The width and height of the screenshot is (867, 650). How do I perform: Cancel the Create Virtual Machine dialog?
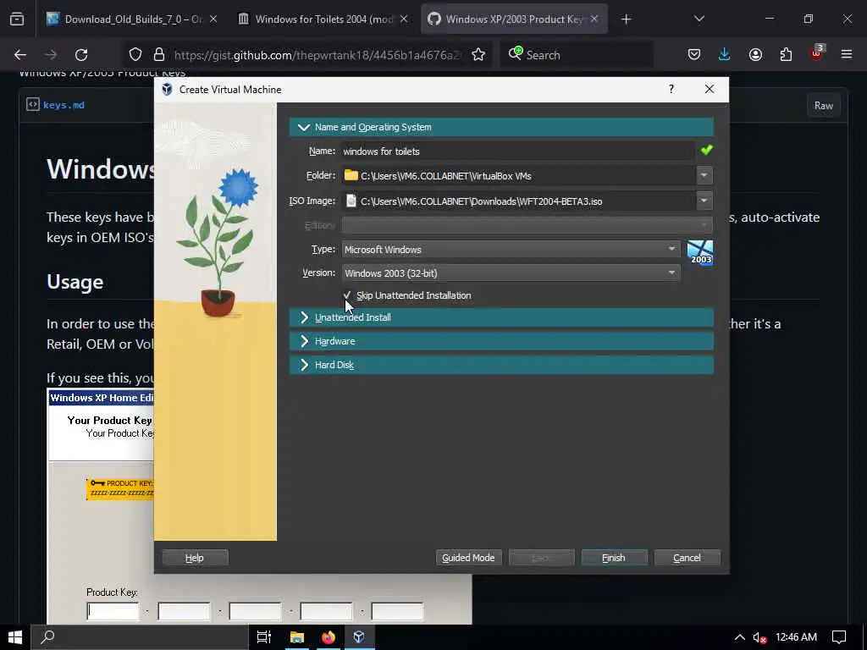click(687, 558)
